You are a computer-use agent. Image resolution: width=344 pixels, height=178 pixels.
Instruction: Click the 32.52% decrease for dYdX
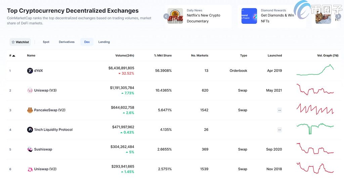pyautogui.click(x=126, y=74)
